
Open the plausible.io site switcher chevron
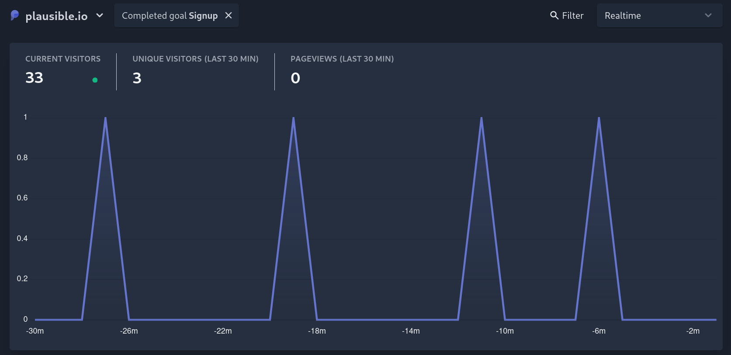tap(100, 15)
